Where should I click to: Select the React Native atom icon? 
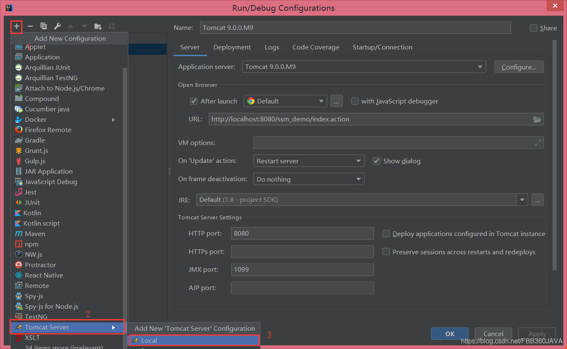click(x=18, y=275)
